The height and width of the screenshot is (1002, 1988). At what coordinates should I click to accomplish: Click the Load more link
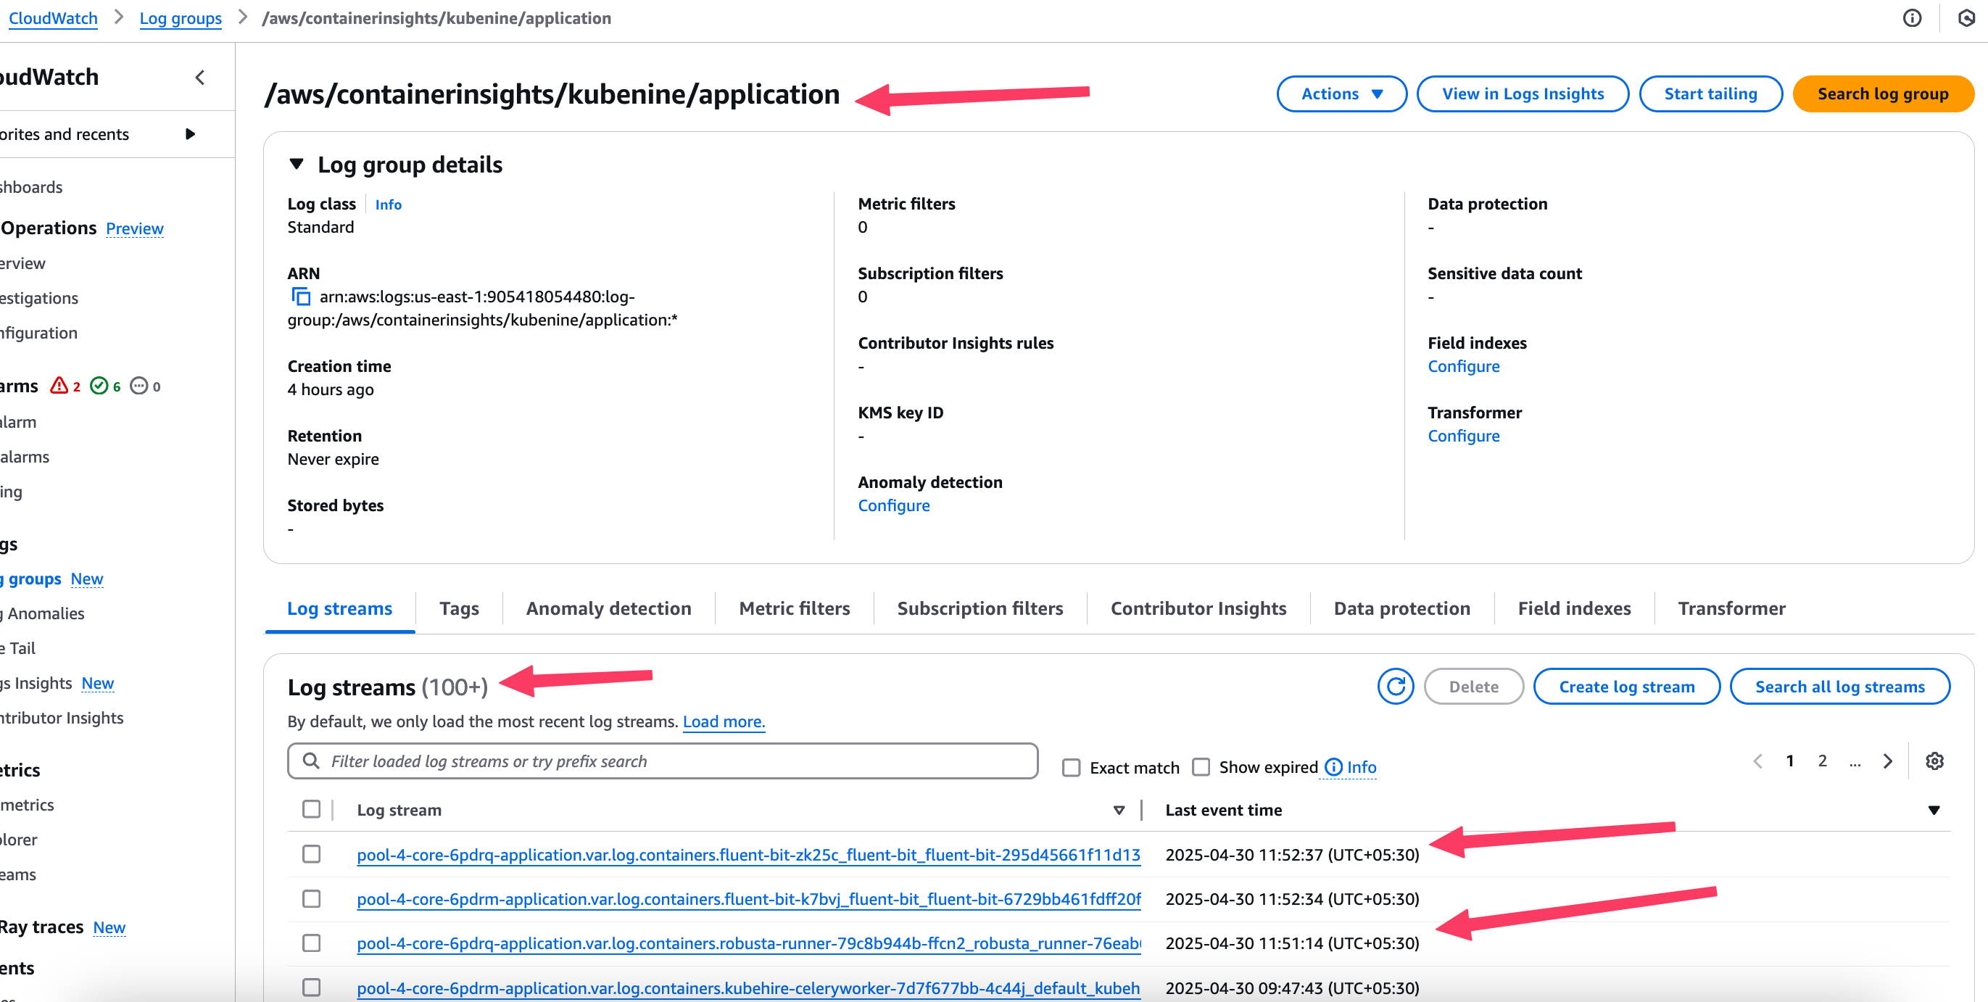[x=723, y=721]
